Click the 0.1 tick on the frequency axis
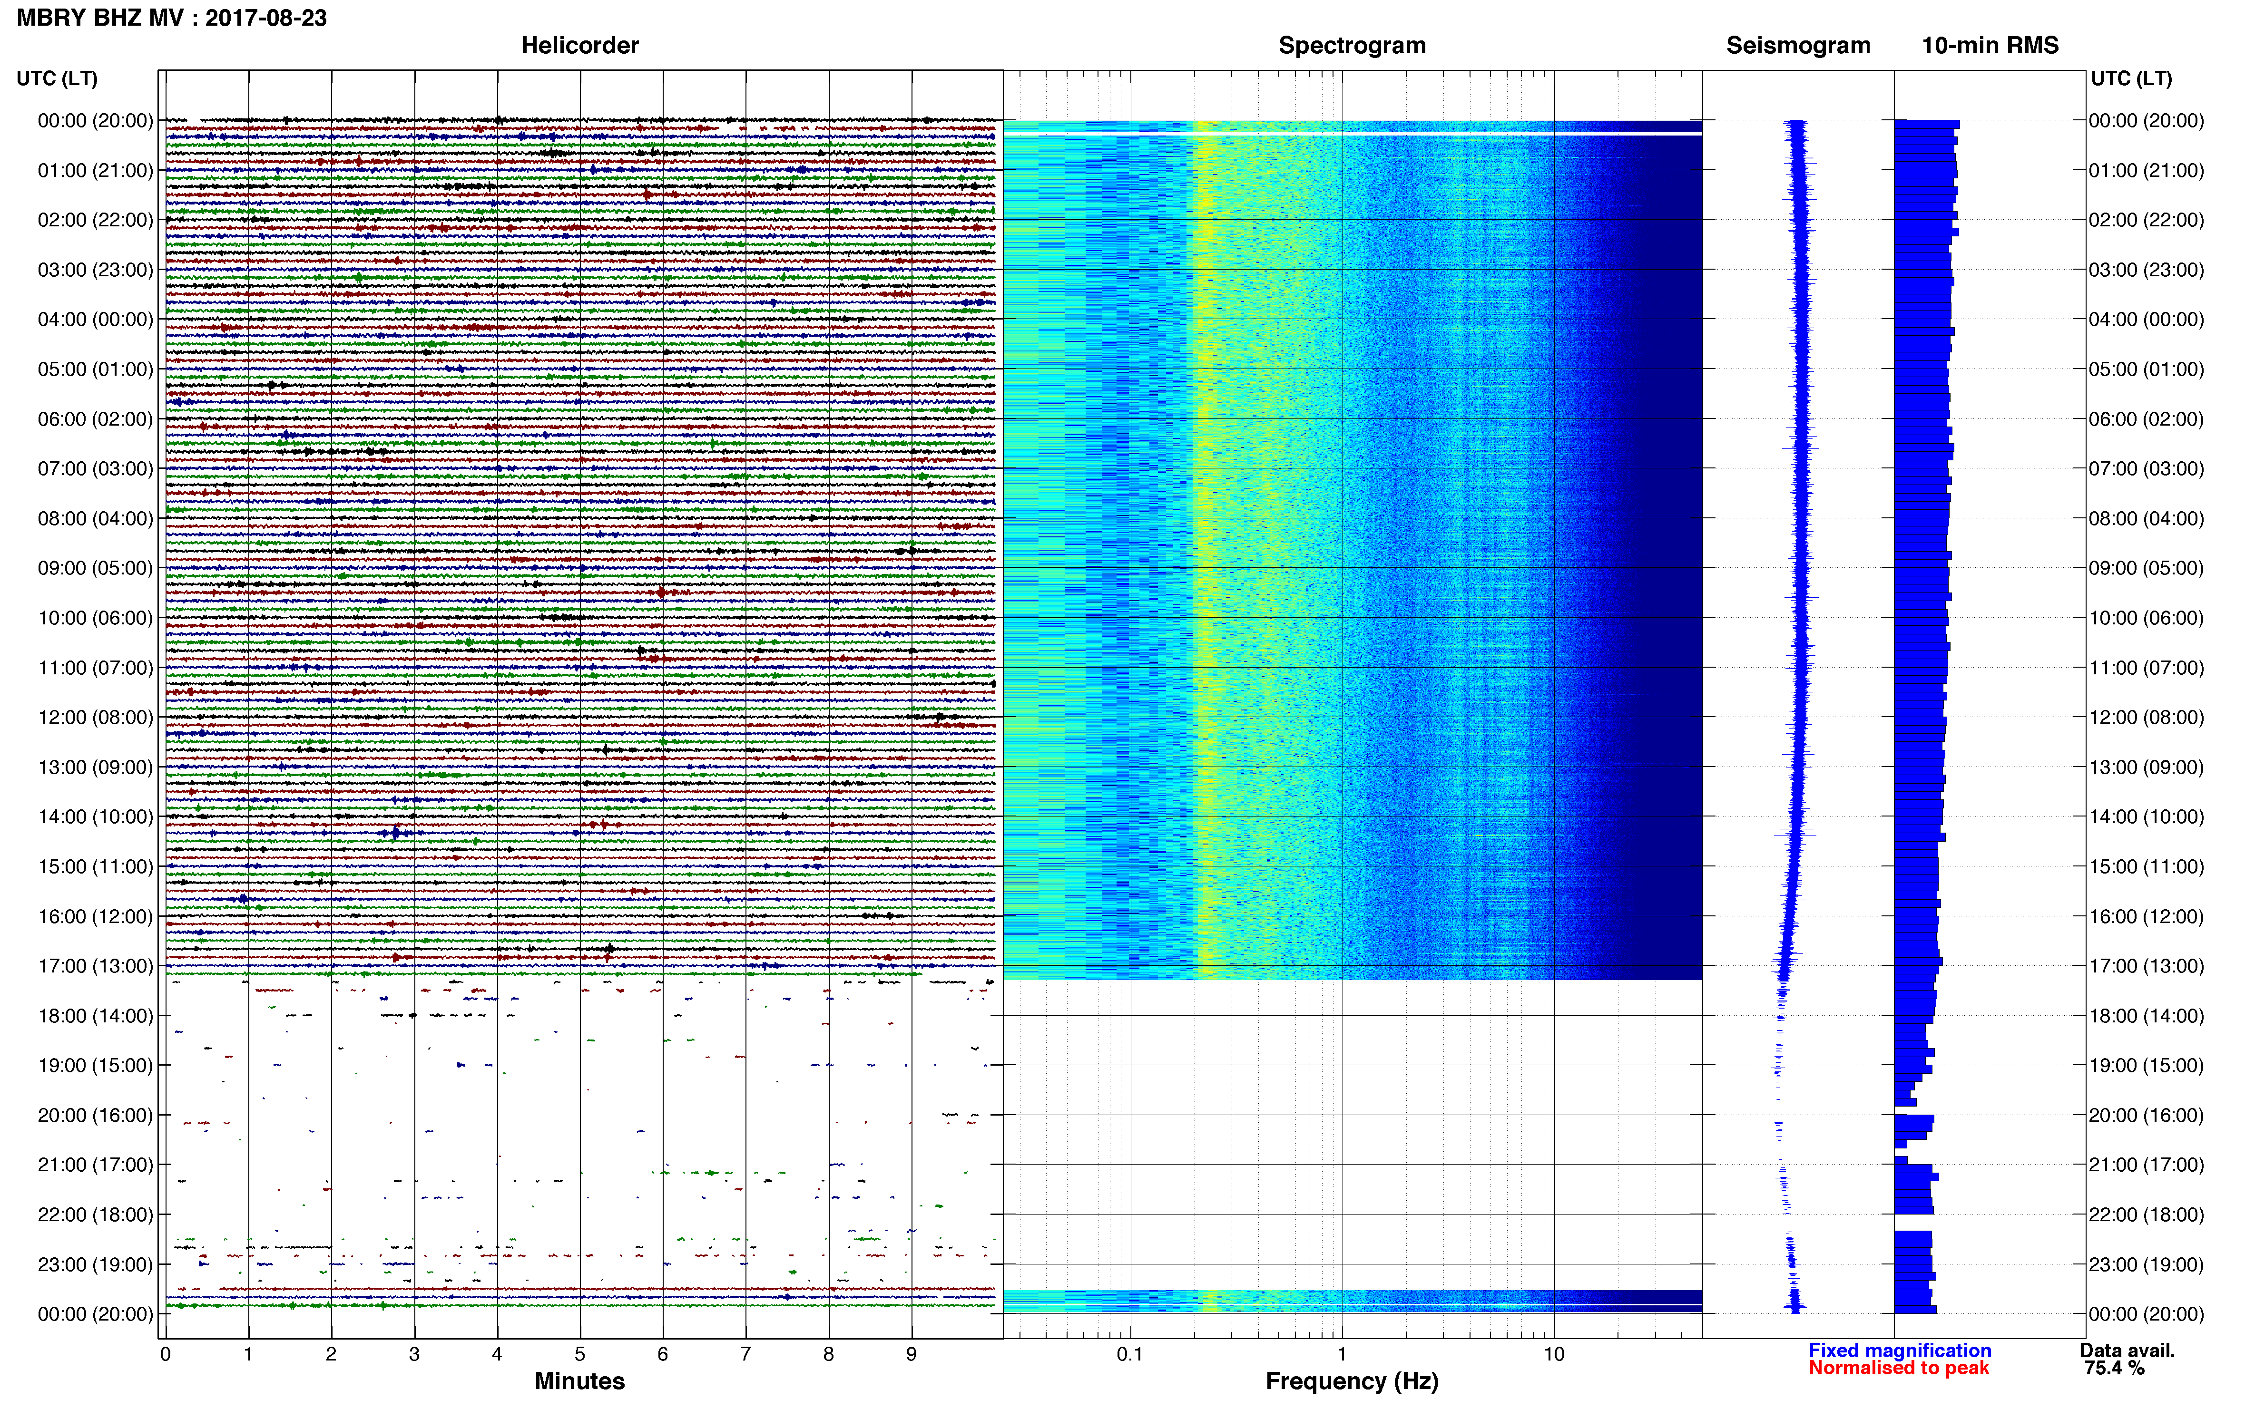The height and width of the screenshot is (1409, 2255). coord(1130,1354)
